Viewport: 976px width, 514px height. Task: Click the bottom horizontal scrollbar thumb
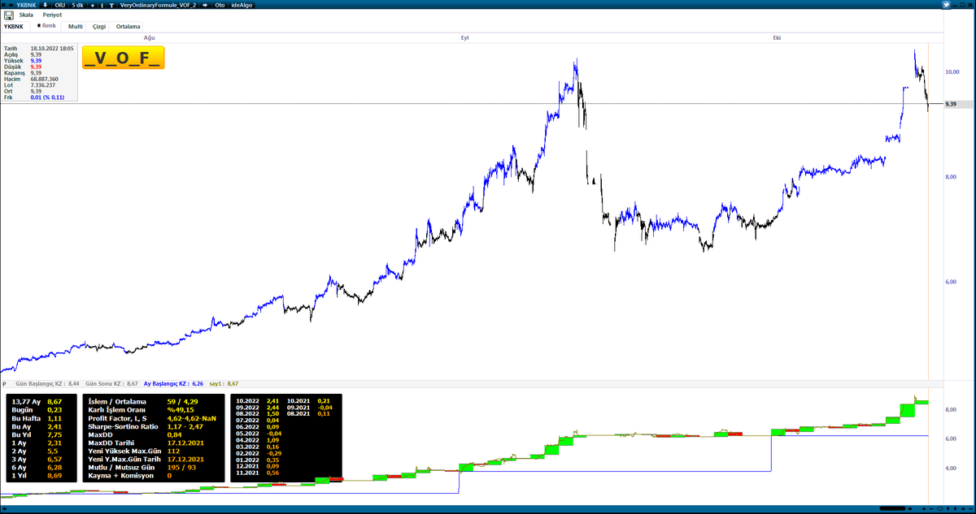click(892, 509)
